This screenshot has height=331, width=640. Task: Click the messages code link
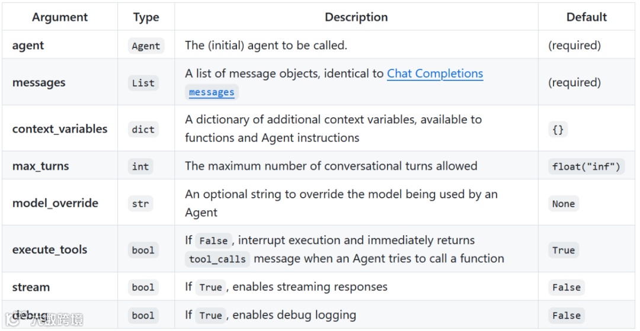click(212, 92)
